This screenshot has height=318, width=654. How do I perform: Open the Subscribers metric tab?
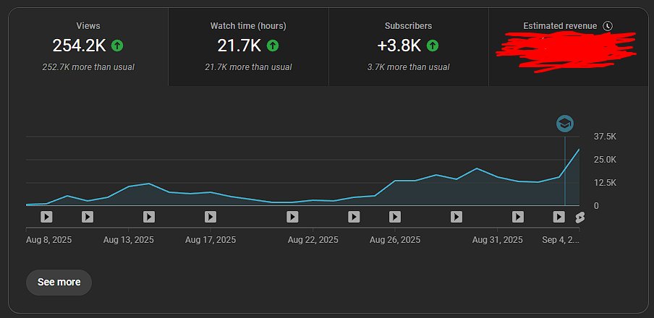click(409, 47)
